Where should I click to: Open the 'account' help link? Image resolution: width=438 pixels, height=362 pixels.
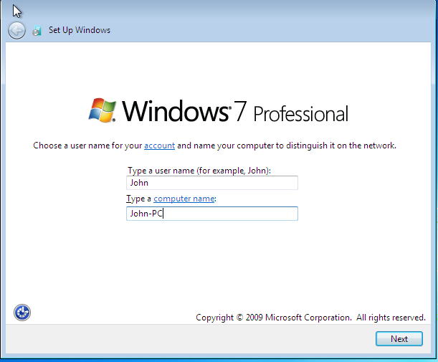pos(160,146)
